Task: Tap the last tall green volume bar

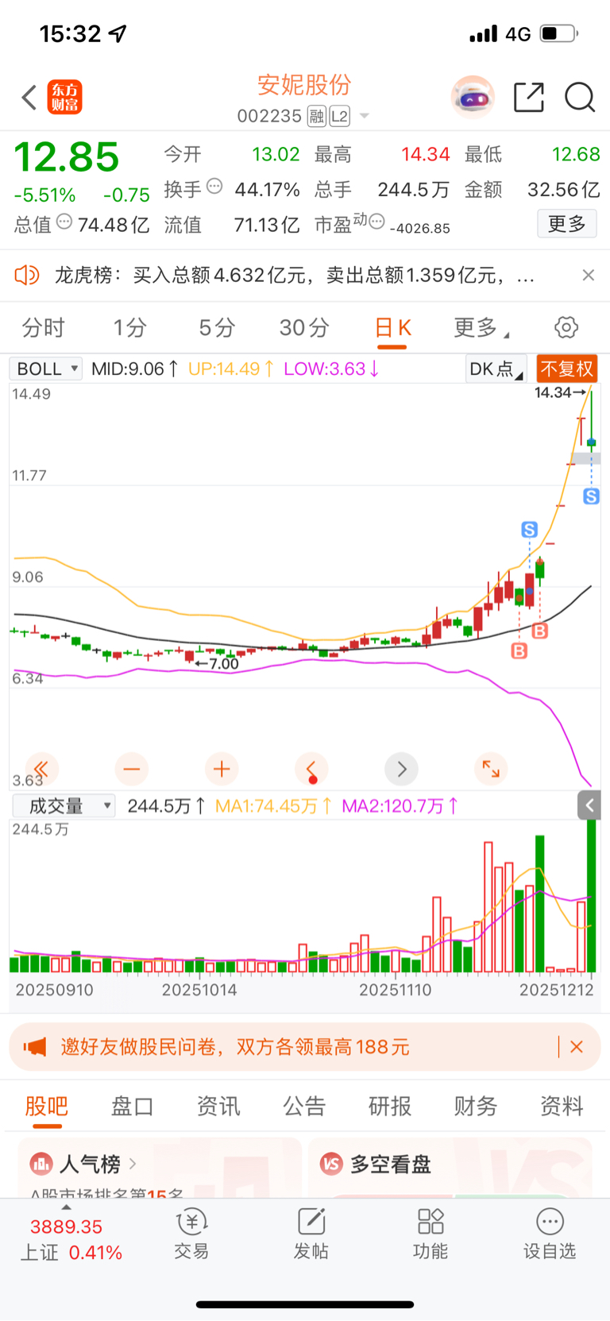Action: pos(591,896)
